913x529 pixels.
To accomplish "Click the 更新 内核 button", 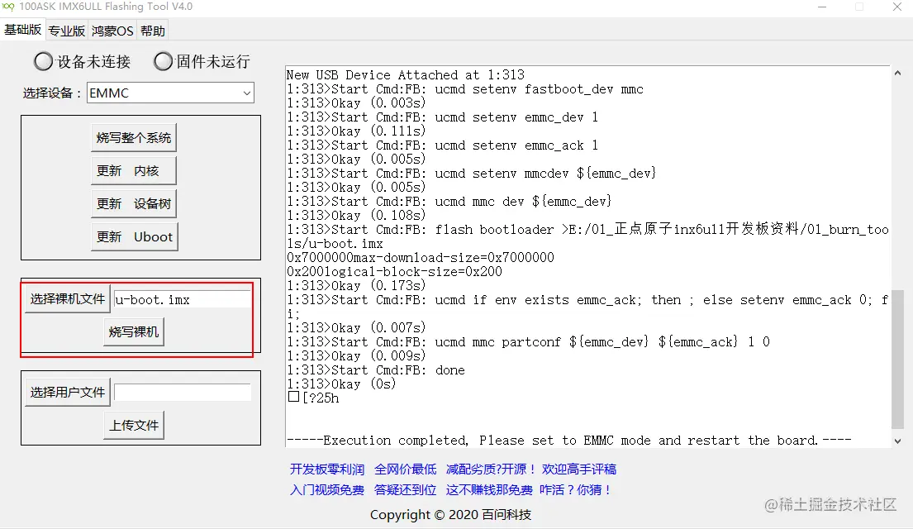I will (x=133, y=171).
